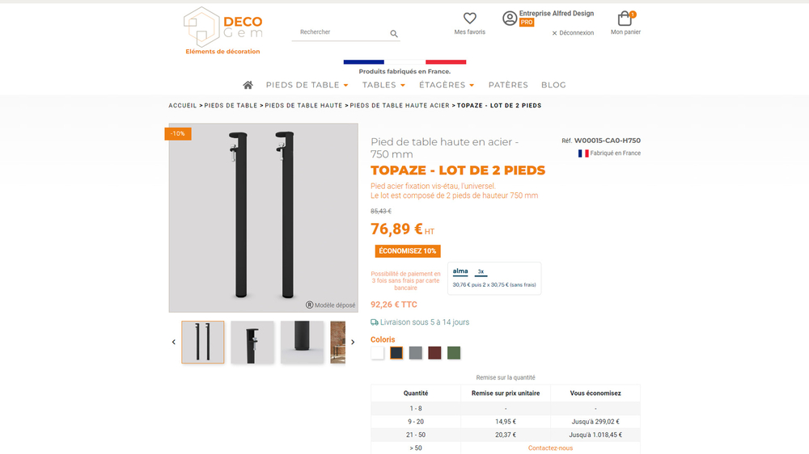Select the fixation detail thumbnail image
This screenshot has height=454, width=809.
pyautogui.click(x=252, y=343)
